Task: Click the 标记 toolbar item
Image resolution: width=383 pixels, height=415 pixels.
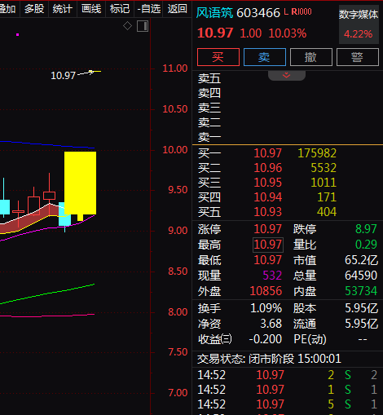Action: pos(120,9)
